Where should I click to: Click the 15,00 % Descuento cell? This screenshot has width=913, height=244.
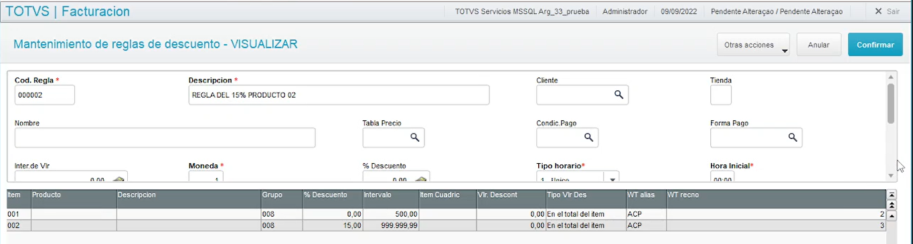333,225
